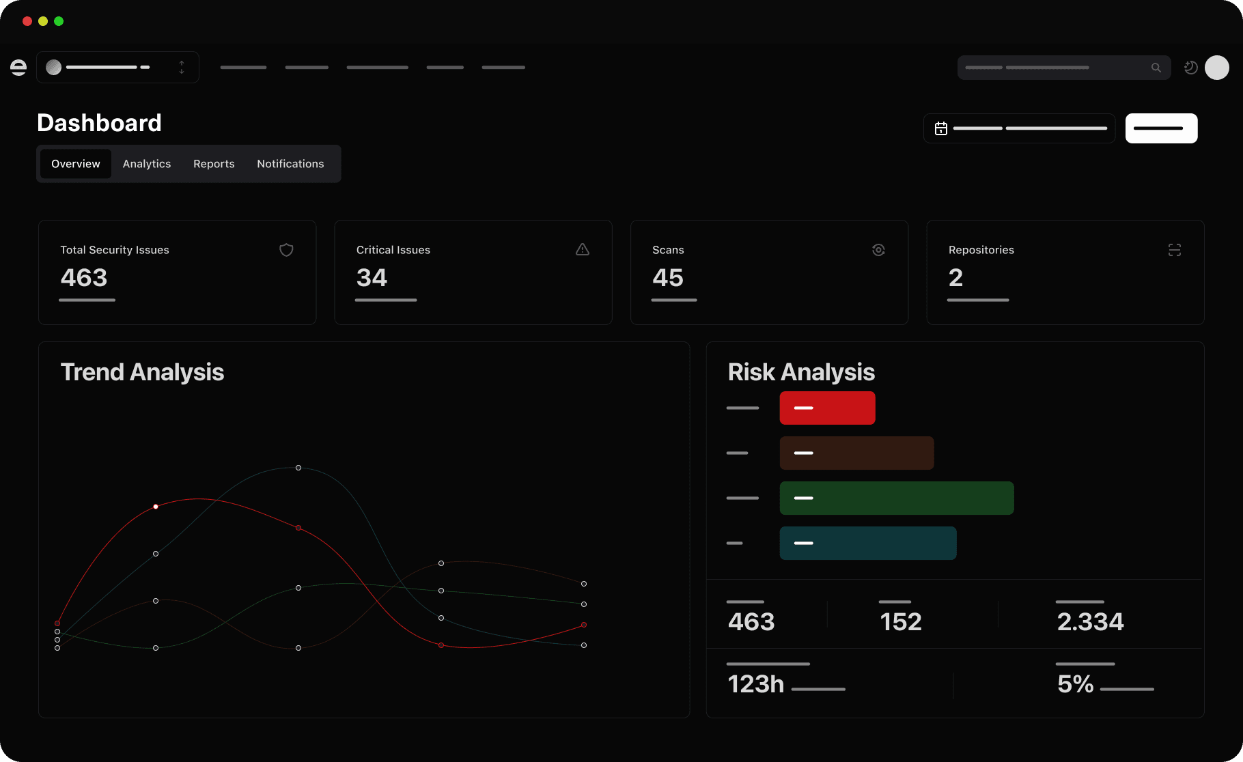The height and width of the screenshot is (762, 1243).
Task: Click the shield icon on Total Security Issues
Action: pos(286,250)
